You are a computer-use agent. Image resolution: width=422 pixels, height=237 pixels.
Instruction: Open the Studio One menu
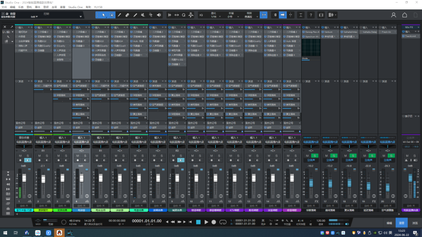75,7
